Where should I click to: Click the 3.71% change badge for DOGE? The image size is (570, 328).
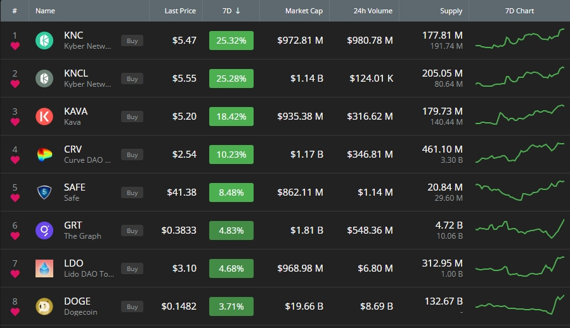231,306
